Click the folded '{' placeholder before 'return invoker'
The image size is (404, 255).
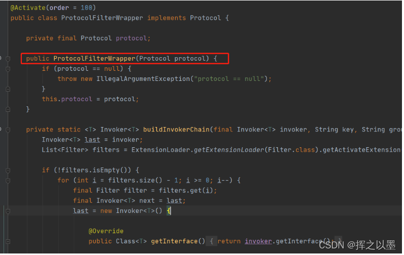tap(212, 242)
